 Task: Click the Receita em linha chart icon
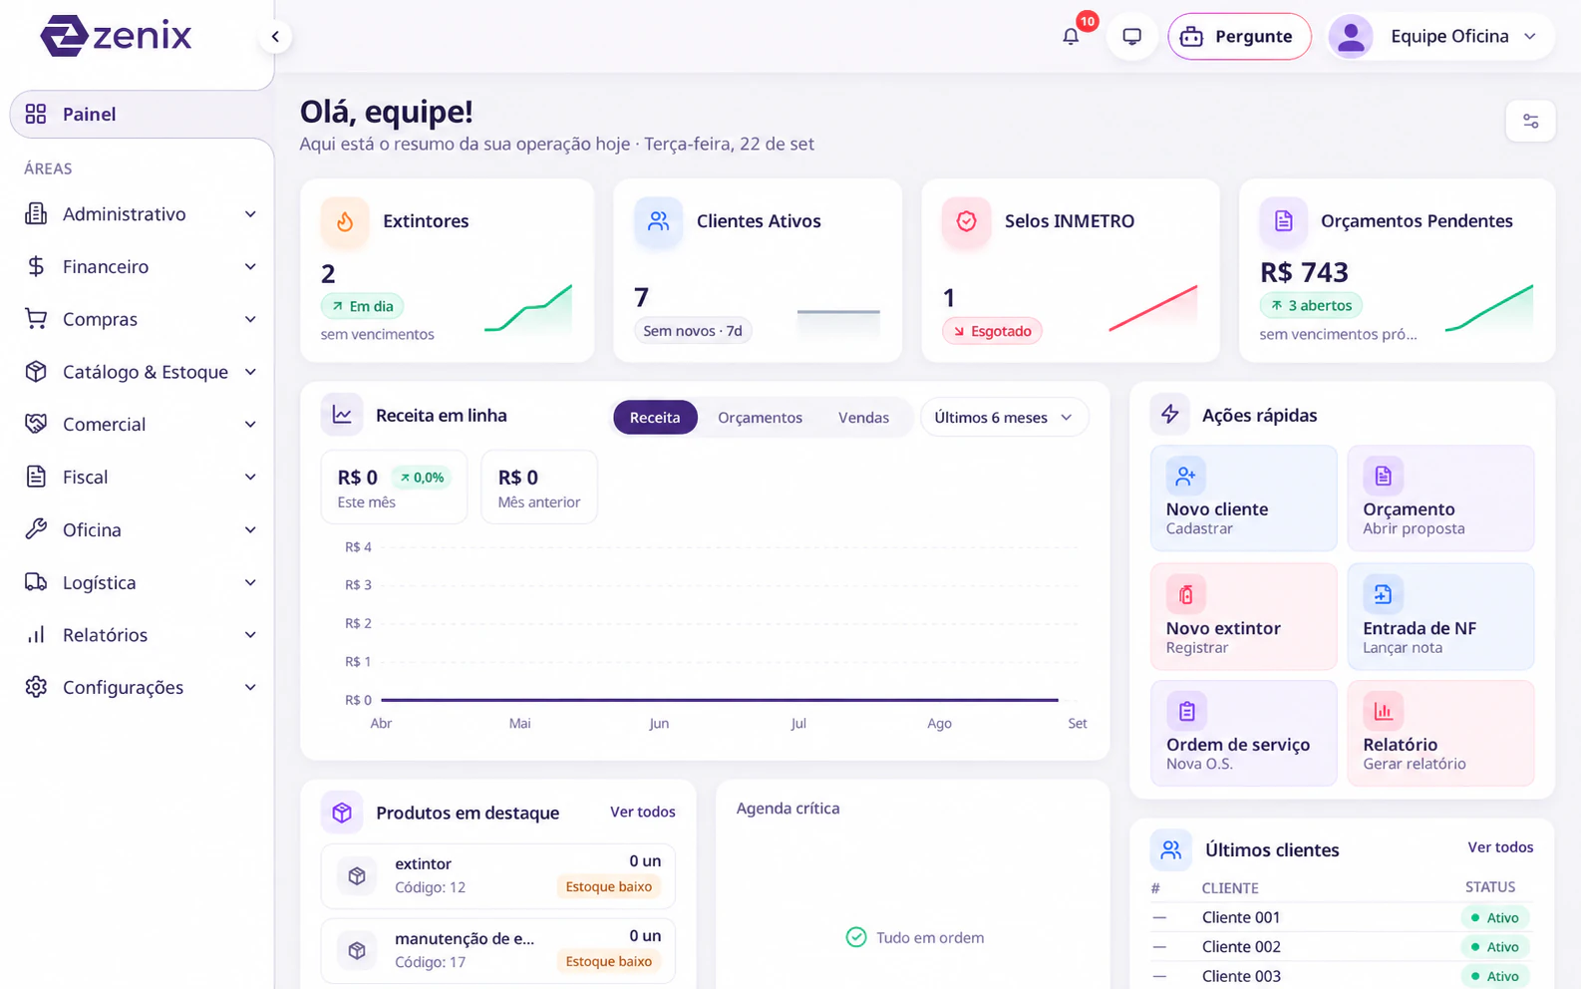(x=342, y=415)
